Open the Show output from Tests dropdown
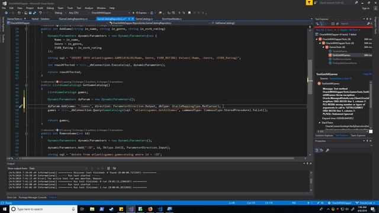The width and height of the screenshot is (379, 213). point(59,168)
